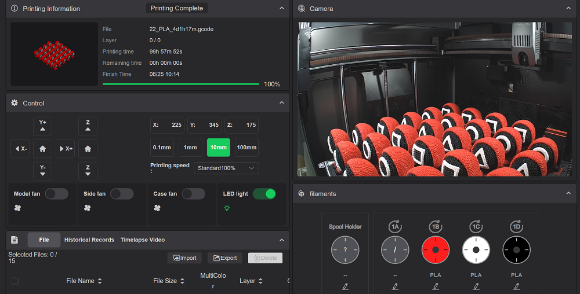The width and height of the screenshot is (580, 294).
Task: Open the Timelapse Video tab
Action: [143, 240]
